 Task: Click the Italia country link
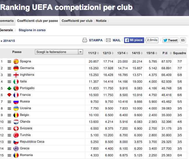pyautogui.click(x=23, y=82)
